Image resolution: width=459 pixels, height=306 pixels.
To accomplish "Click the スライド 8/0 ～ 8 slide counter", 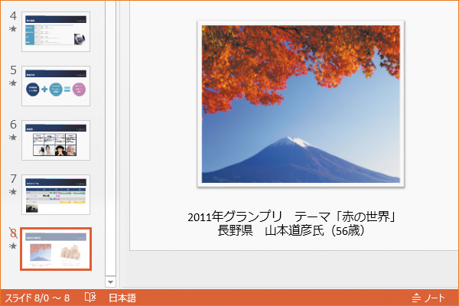I will (37, 298).
